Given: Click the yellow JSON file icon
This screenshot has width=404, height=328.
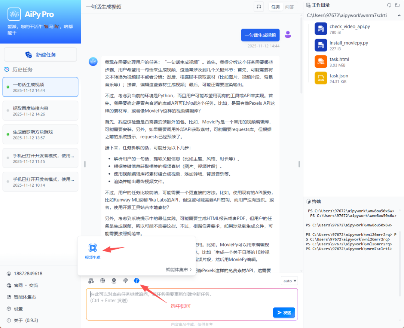Looking at the screenshot, I should pos(321,78).
